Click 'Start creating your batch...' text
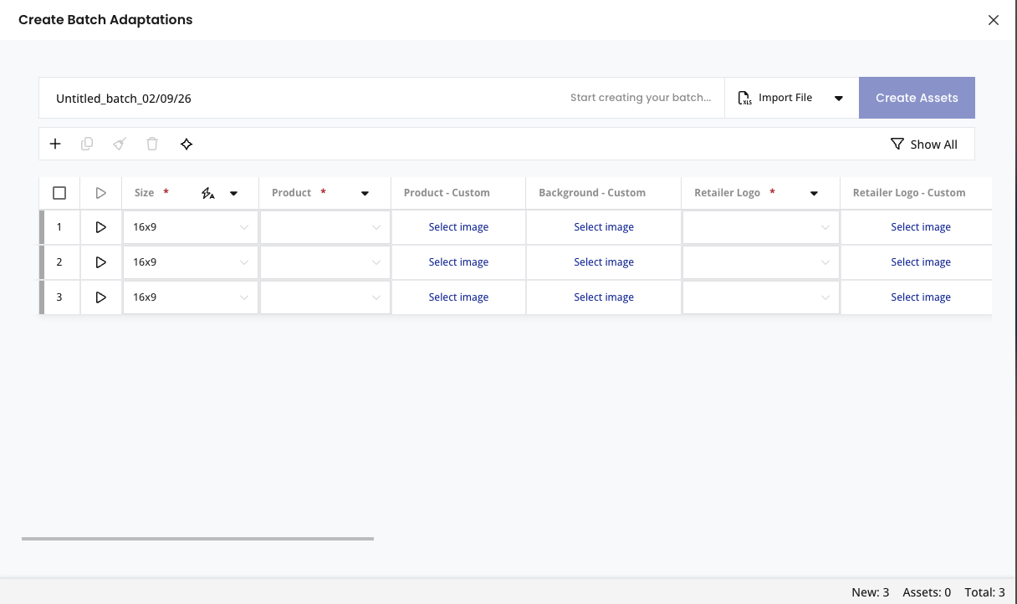Viewport: 1017px width, 604px height. coord(641,98)
